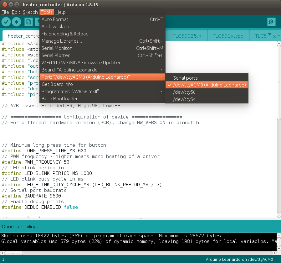281x263 pixels.
Task: Switch to the TLC59025.h tab
Action: 187,36
